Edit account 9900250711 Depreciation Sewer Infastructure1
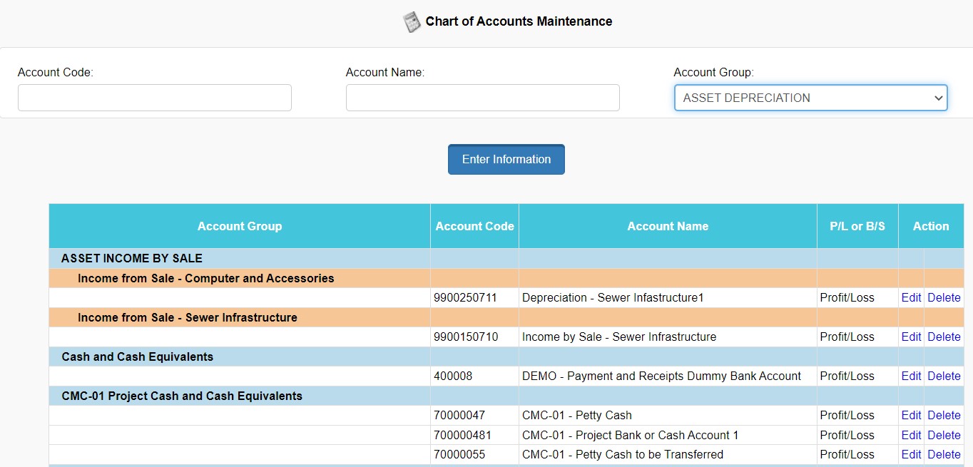Viewport: 973px width, 467px height. coord(911,298)
